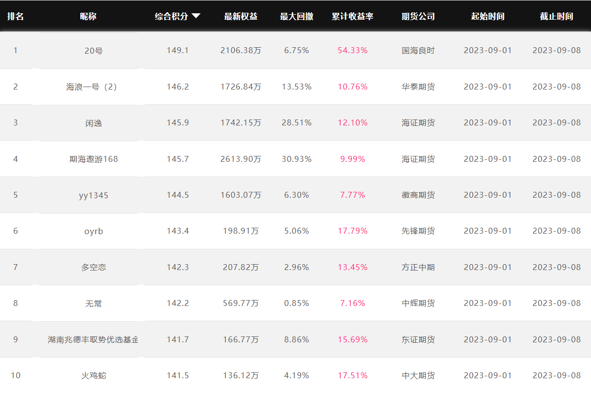Sort by 累计收益率 column header
The width and height of the screenshot is (591, 393).
coord(353,16)
